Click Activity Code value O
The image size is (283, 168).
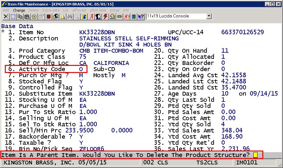point(81,69)
